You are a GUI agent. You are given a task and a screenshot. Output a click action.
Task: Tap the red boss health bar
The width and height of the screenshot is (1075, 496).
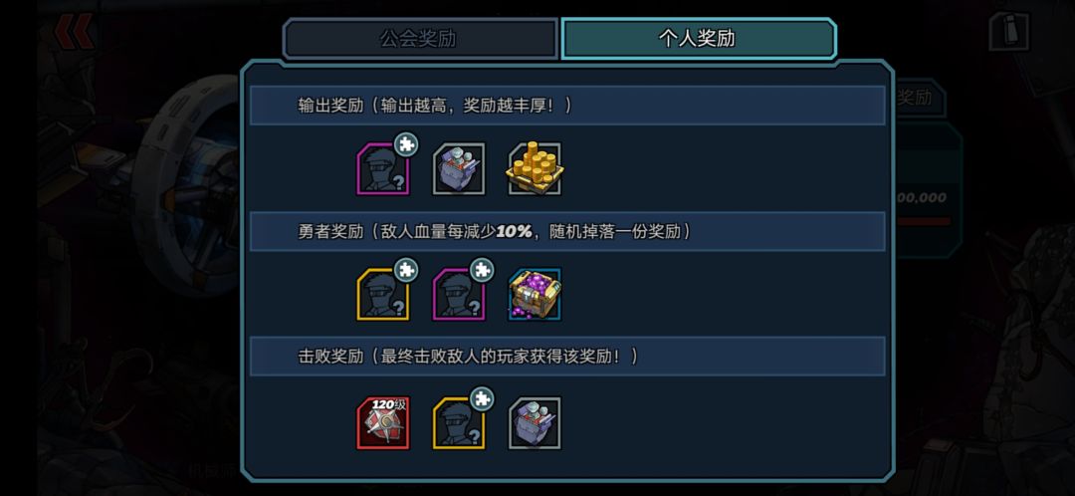[x=923, y=221]
